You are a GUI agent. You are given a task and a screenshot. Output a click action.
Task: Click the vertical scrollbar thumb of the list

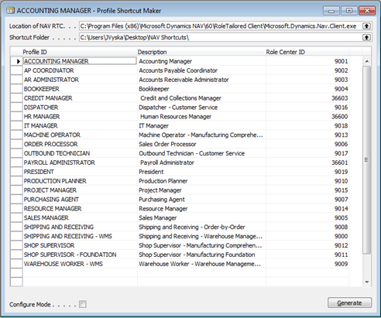[366, 160]
